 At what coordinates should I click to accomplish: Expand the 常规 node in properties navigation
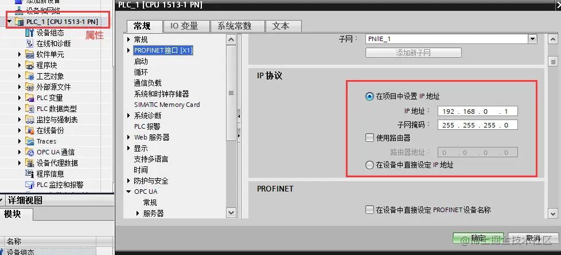(x=129, y=39)
